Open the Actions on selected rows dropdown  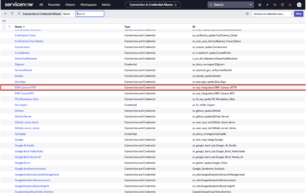tap(272, 14)
